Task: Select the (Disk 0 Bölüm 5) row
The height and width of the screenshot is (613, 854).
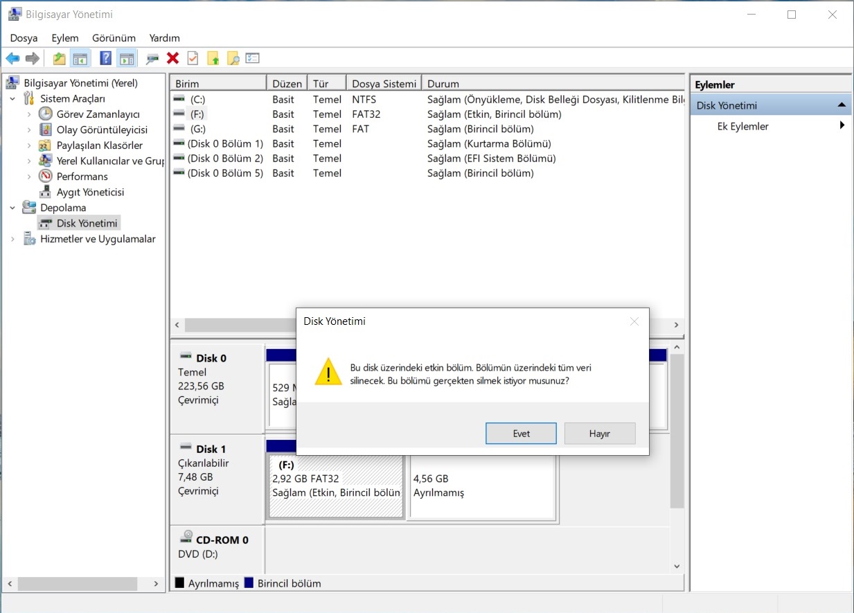Action: click(428, 173)
